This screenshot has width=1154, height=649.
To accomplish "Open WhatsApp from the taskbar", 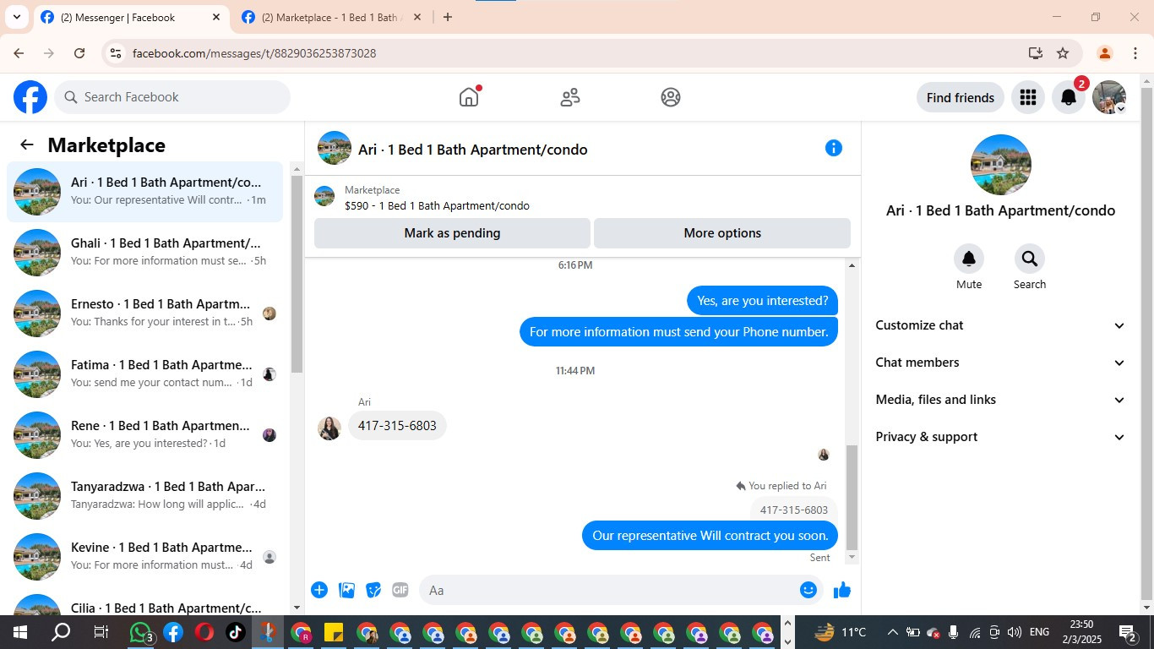I will coord(141,632).
